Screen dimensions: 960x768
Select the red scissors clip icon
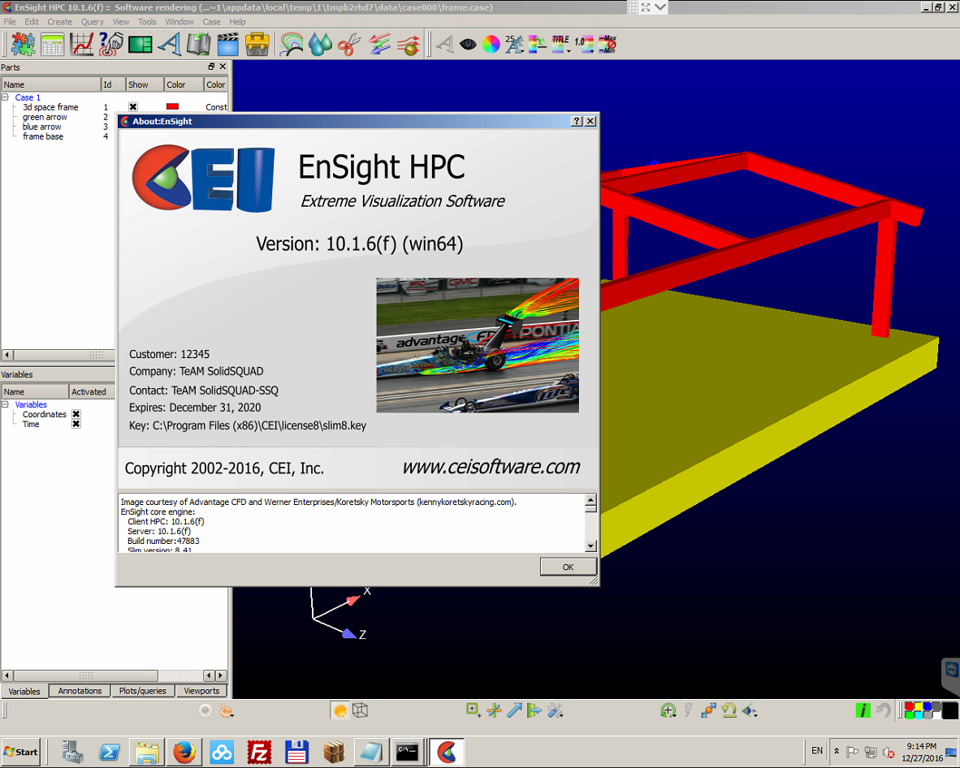(x=349, y=45)
